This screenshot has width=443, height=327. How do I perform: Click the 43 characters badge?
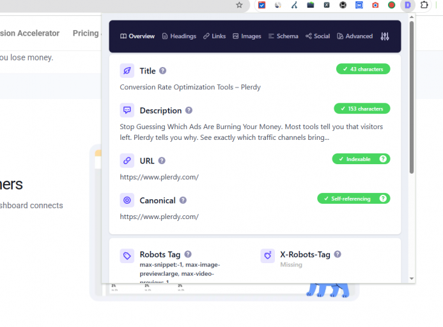point(363,69)
